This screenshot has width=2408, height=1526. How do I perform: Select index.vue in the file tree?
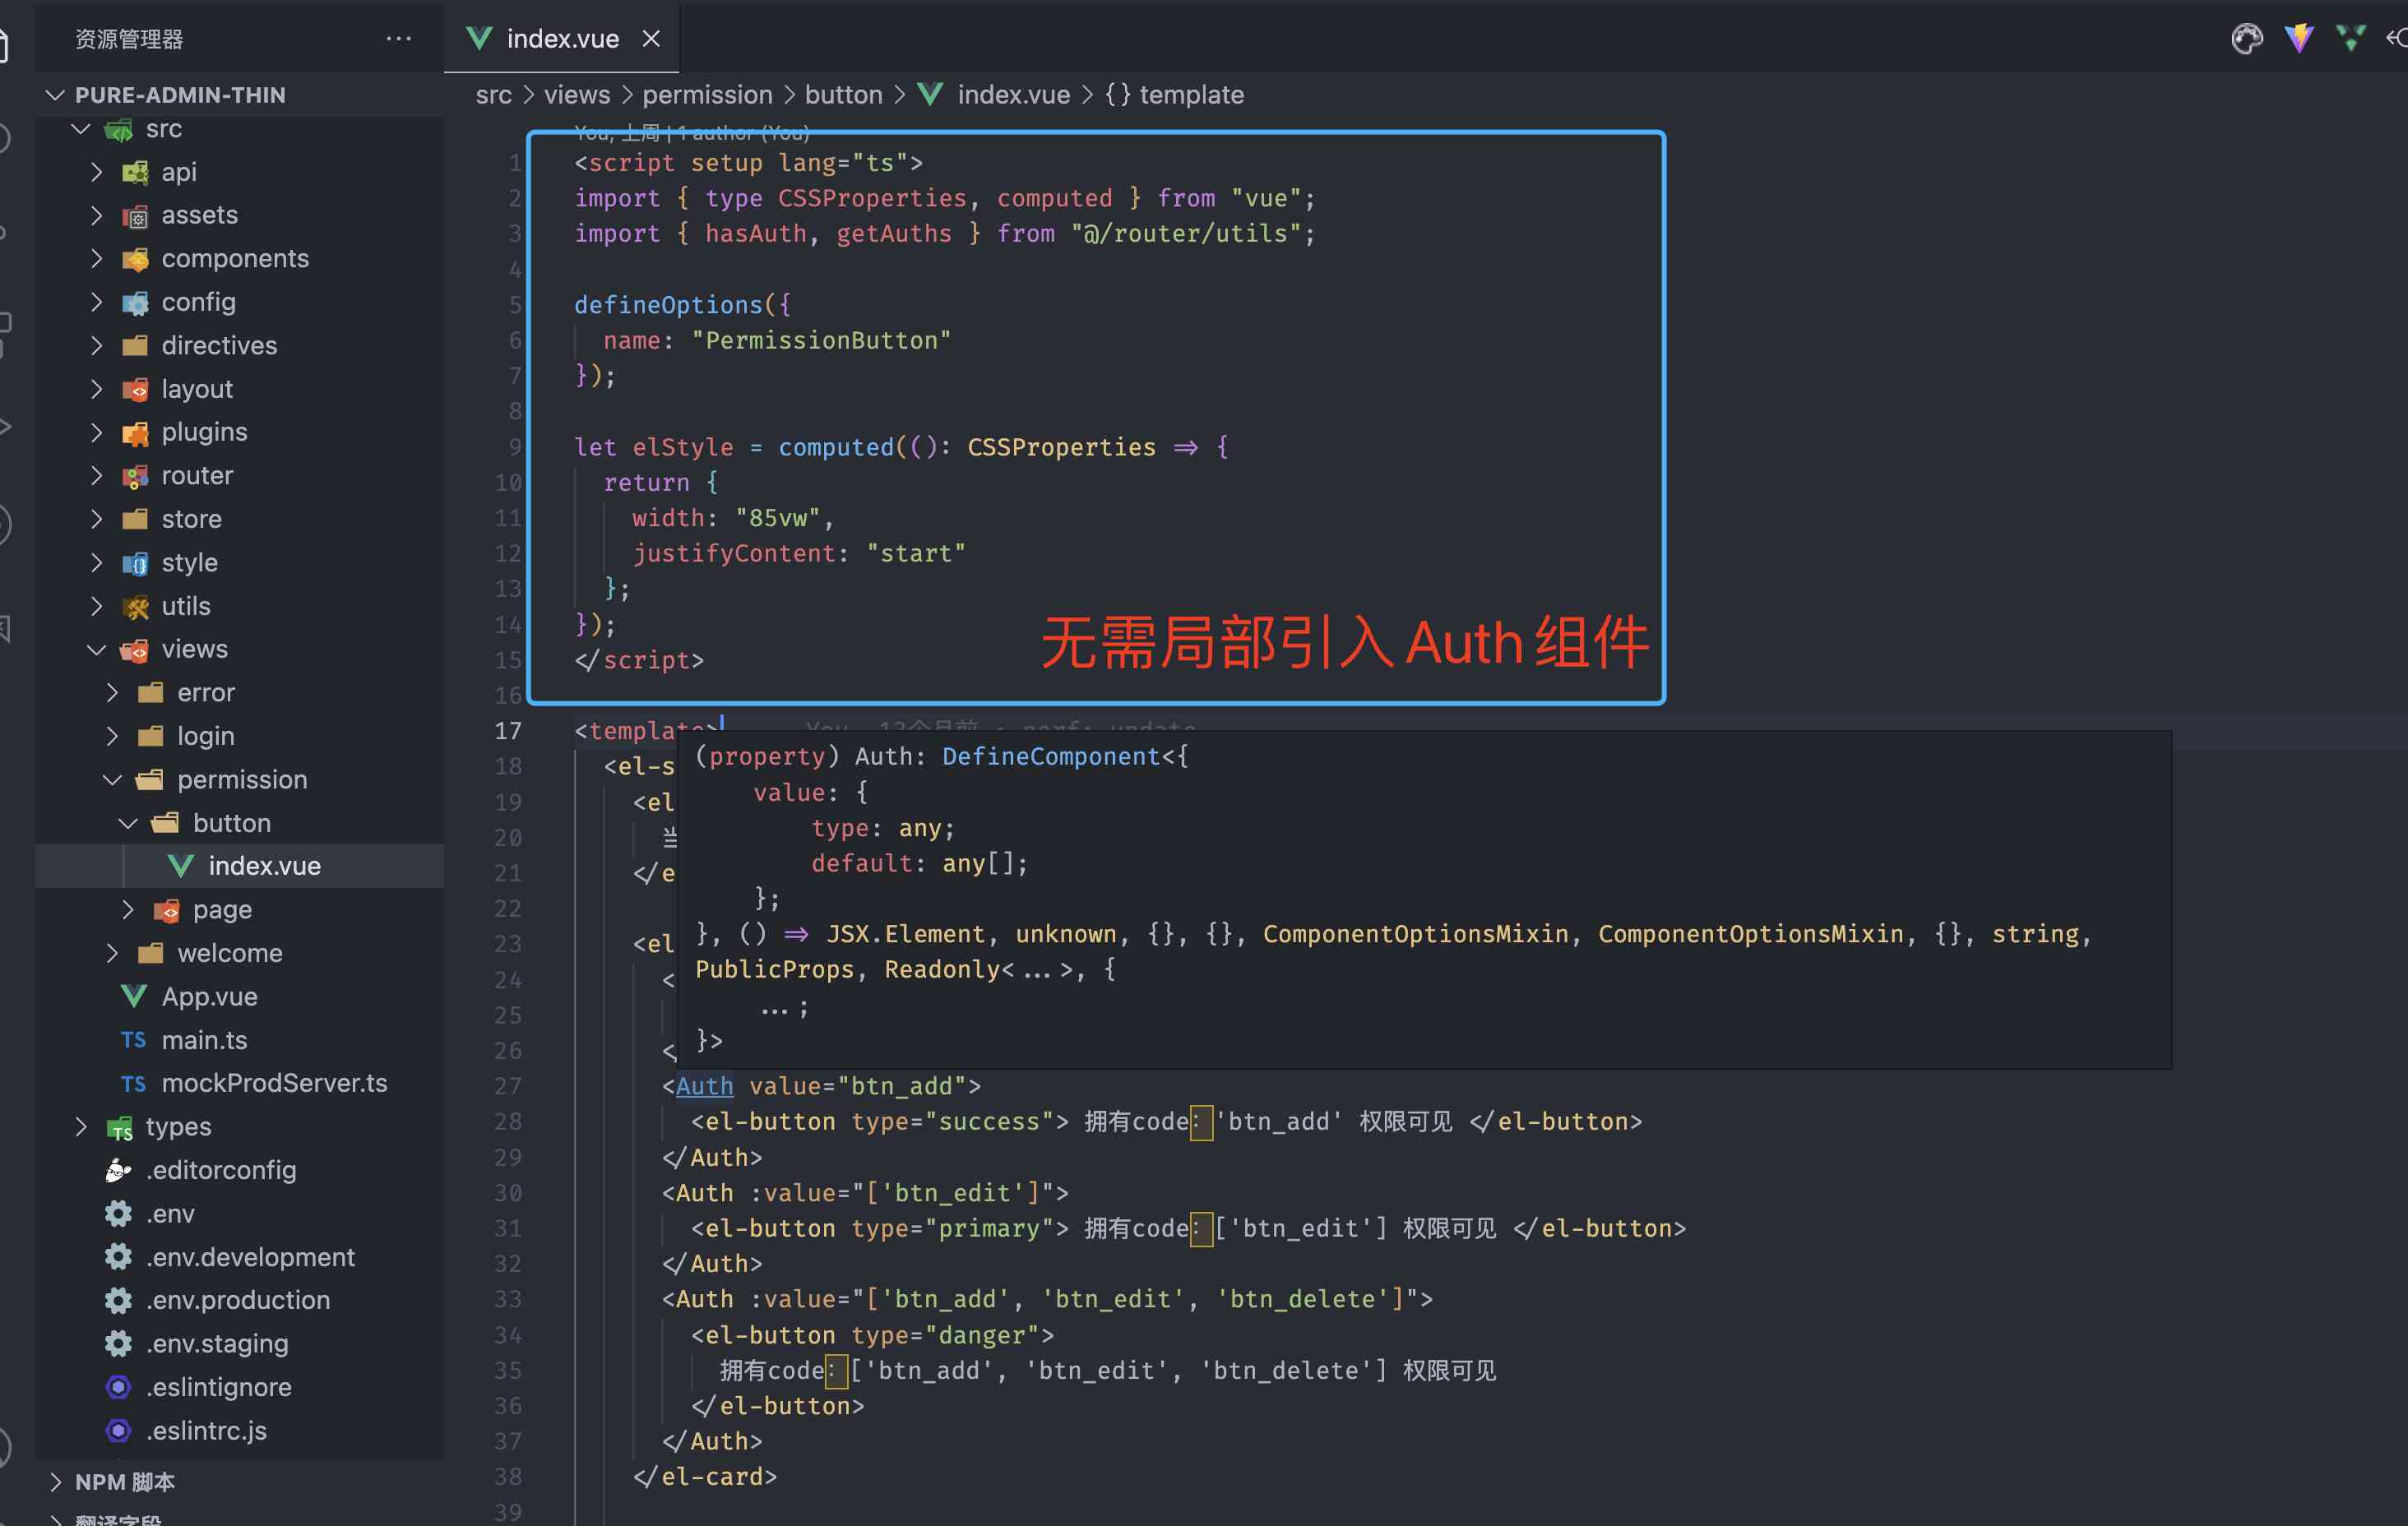click(x=264, y=866)
